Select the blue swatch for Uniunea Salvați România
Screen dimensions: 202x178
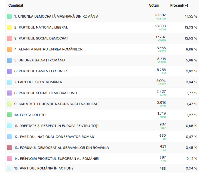click(9, 60)
